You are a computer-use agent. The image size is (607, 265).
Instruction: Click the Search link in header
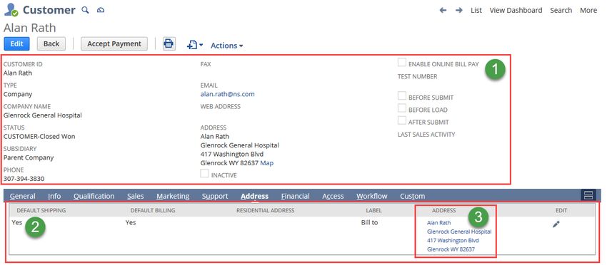pos(561,11)
